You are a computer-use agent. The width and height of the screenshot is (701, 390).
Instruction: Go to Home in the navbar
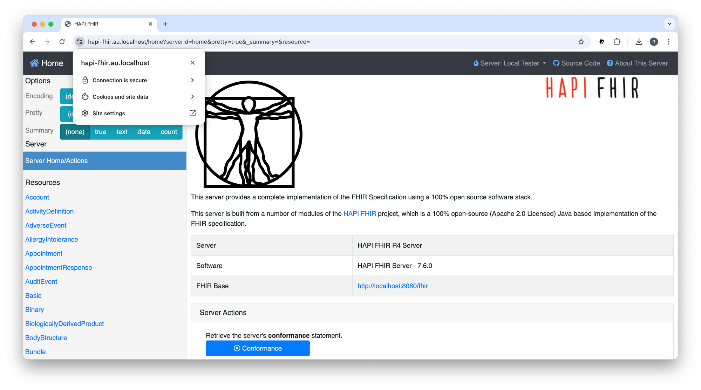point(47,63)
